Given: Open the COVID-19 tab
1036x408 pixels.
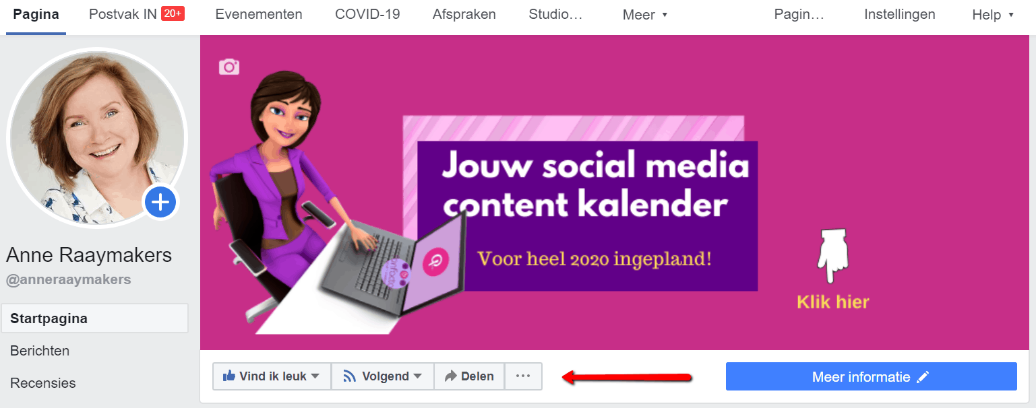Looking at the screenshot, I should point(367,14).
